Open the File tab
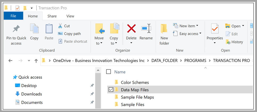257x112 pixels. 13,16
